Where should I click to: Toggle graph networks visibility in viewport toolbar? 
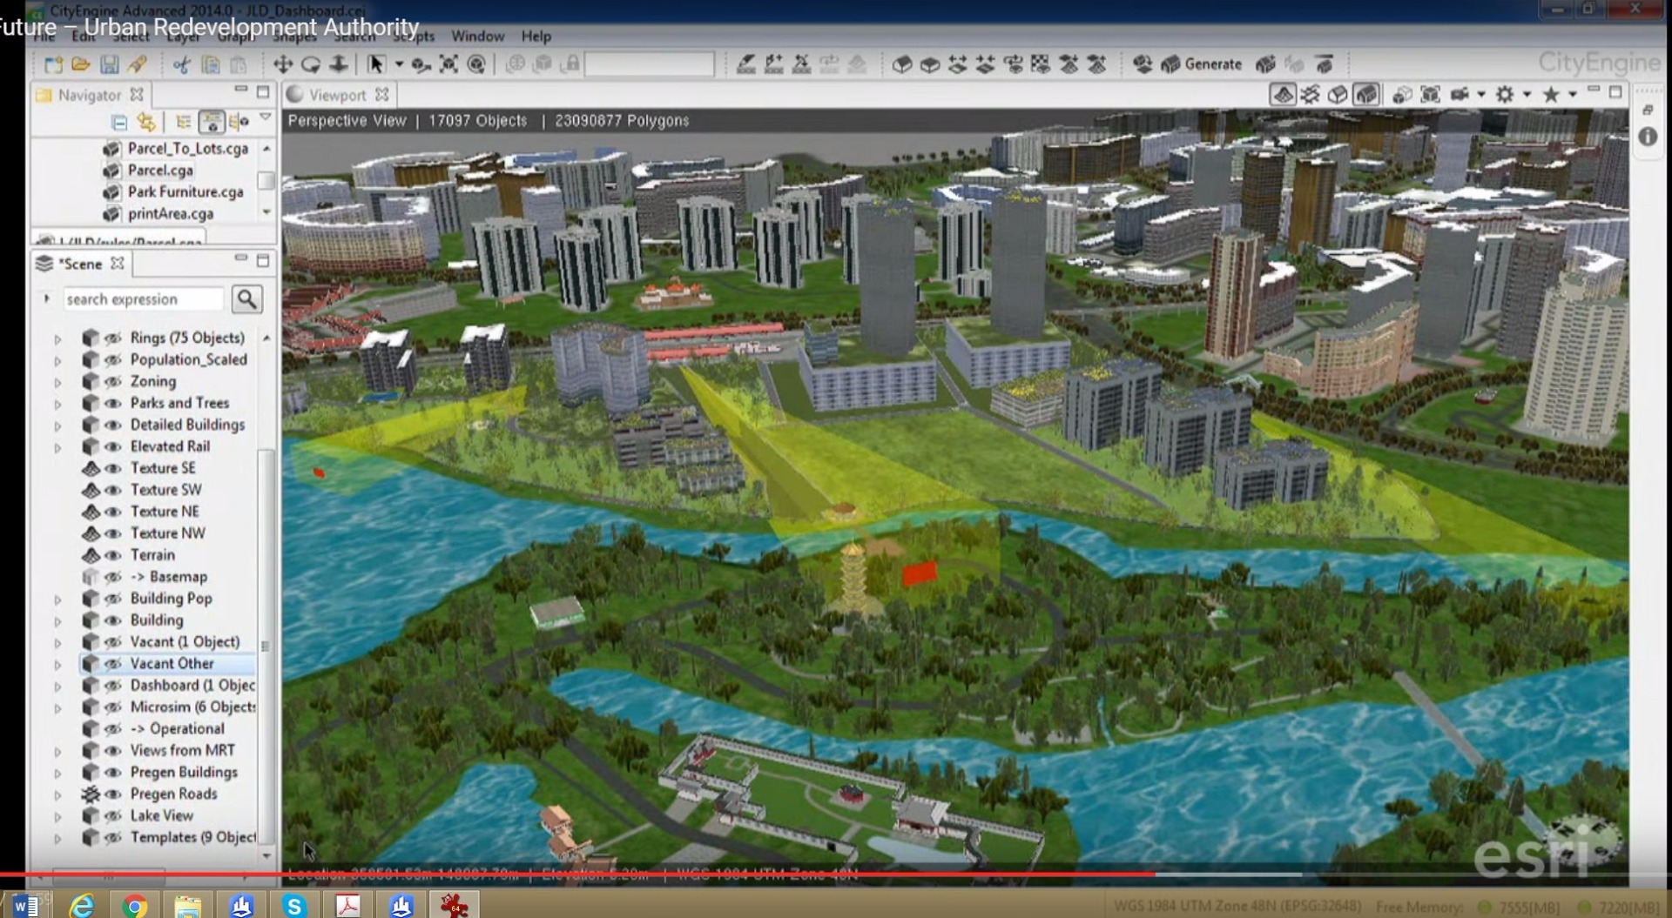pyautogui.click(x=1311, y=95)
